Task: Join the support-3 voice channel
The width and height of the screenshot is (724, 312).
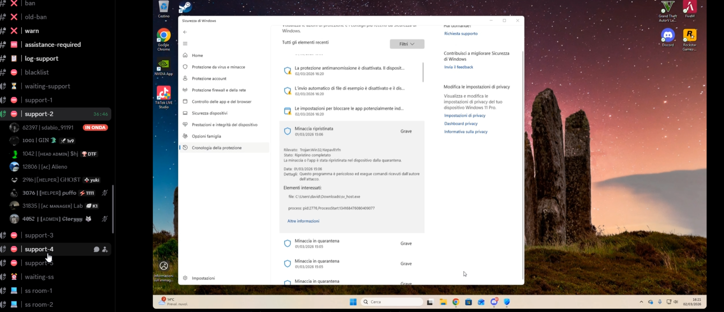Action: 55,235
